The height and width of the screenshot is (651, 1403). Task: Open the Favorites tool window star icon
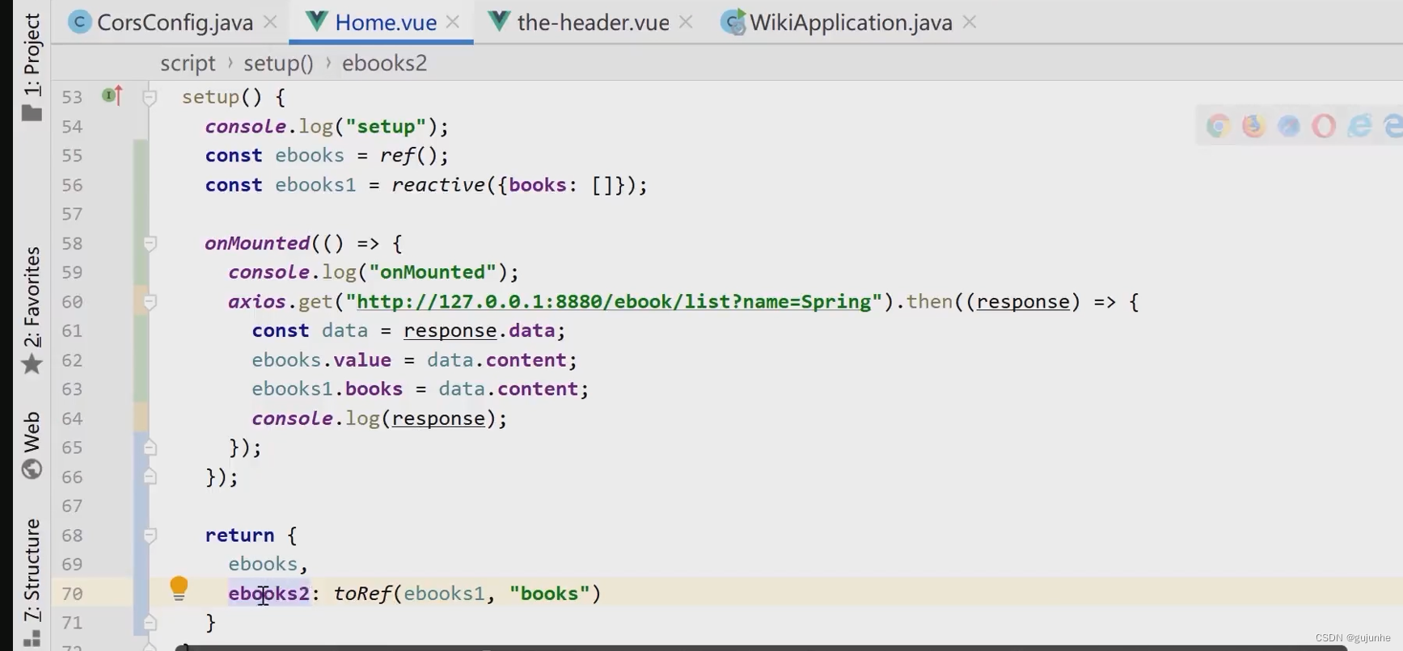[32, 364]
